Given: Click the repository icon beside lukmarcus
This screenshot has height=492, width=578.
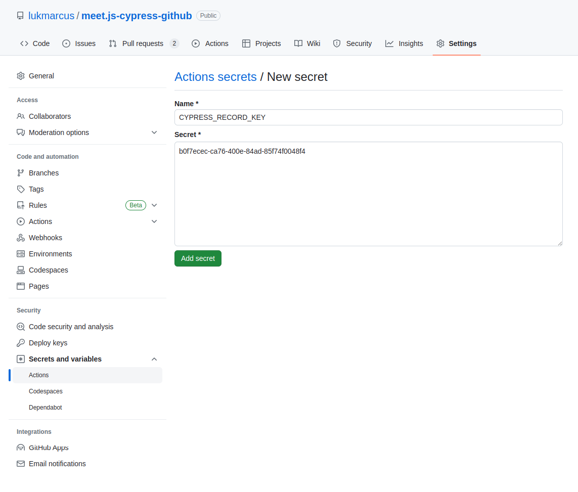Looking at the screenshot, I should tap(20, 16).
